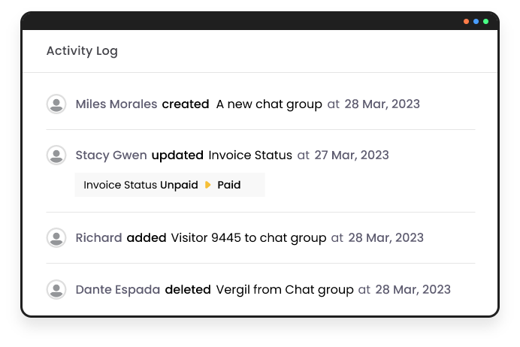Image resolution: width=520 pixels, height=347 pixels.
Task: Click Invoice Status in Stacy's entry
Action: coord(250,155)
